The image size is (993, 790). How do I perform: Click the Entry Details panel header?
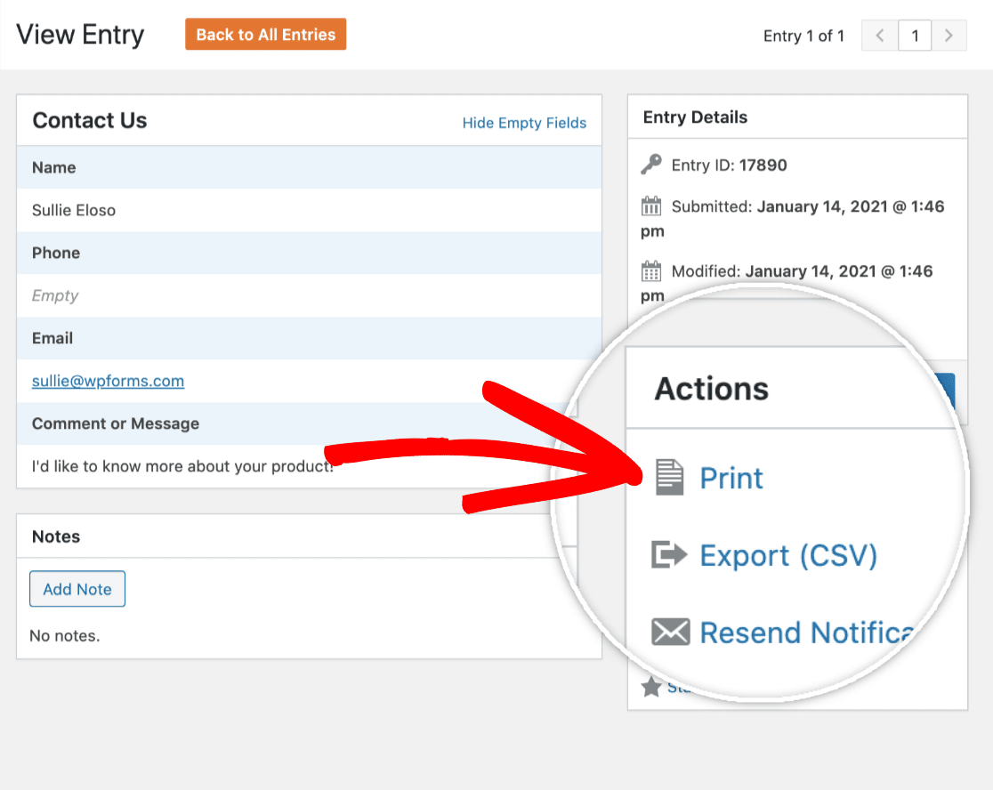pyautogui.click(x=695, y=117)
